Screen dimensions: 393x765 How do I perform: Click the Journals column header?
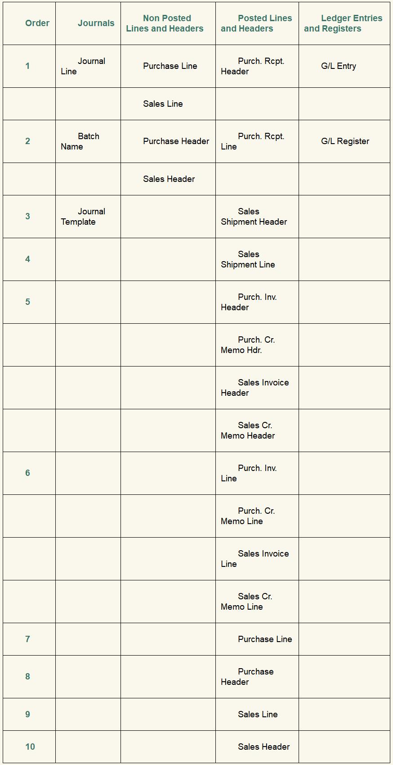click(x=96, y=23)
